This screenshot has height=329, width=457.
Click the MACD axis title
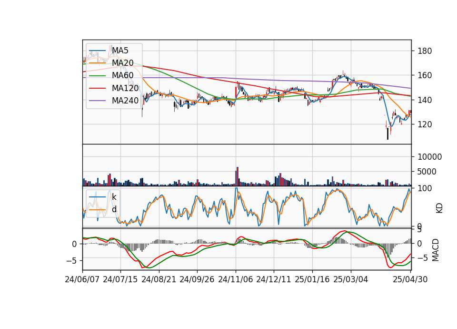(x=436, y=250)
